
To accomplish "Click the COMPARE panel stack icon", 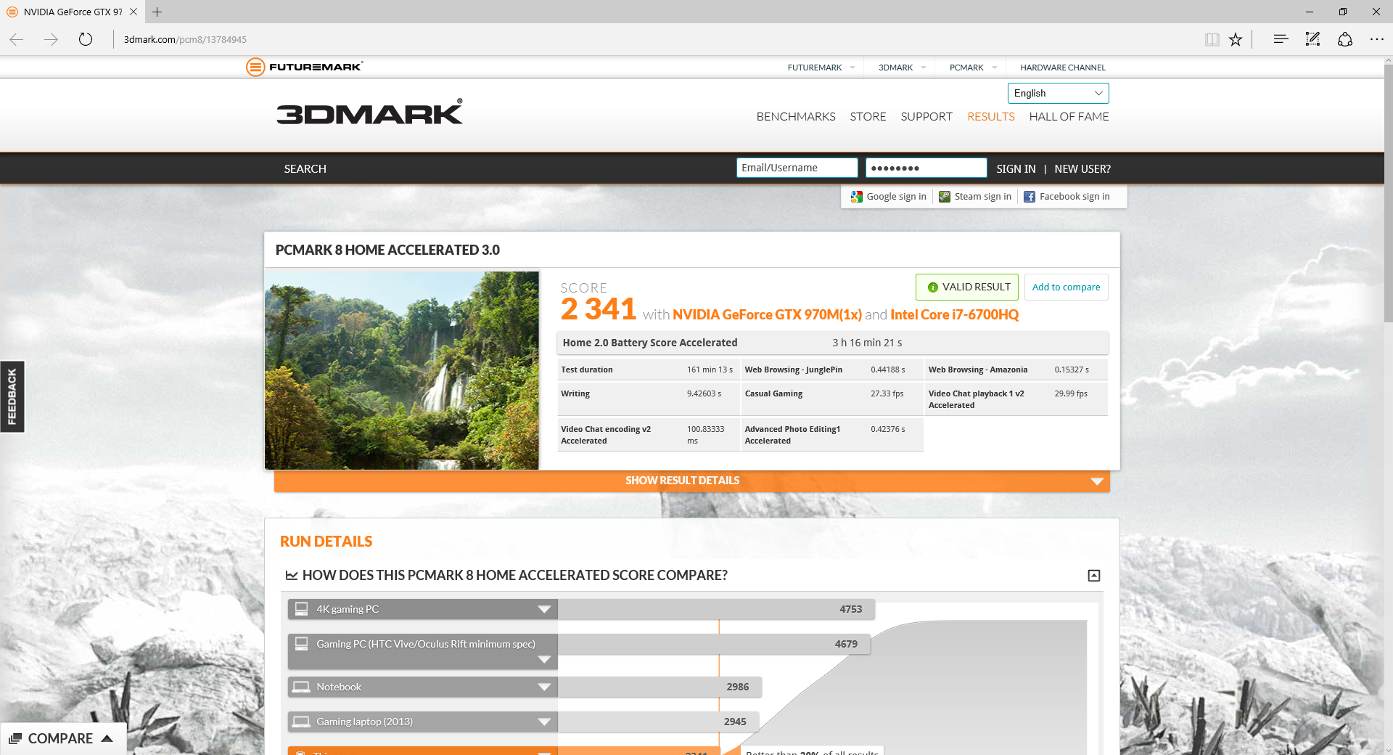I will [x=15, y=738].
